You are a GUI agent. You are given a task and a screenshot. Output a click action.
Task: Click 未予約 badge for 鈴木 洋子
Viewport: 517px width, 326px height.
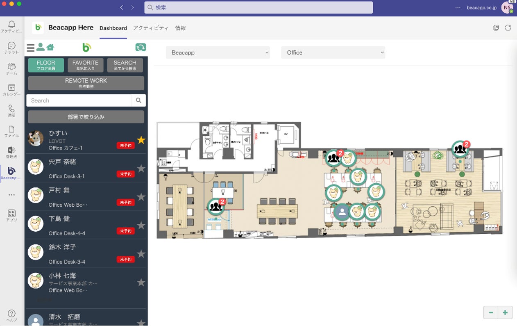[126, 259]
